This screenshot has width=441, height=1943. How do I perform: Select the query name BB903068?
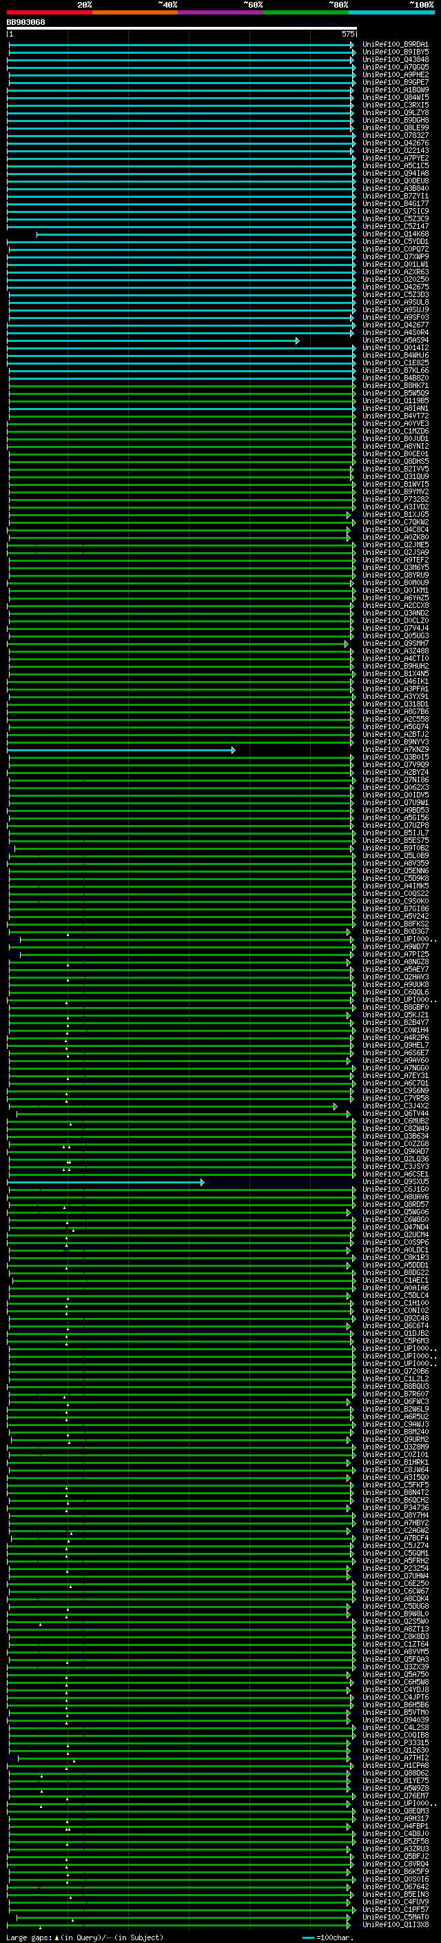(x=25, y=22)
